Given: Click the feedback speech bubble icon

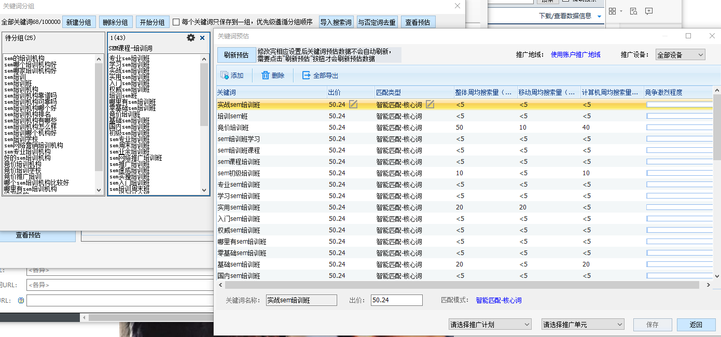Looking at the screenshot, I should point(649,11).
